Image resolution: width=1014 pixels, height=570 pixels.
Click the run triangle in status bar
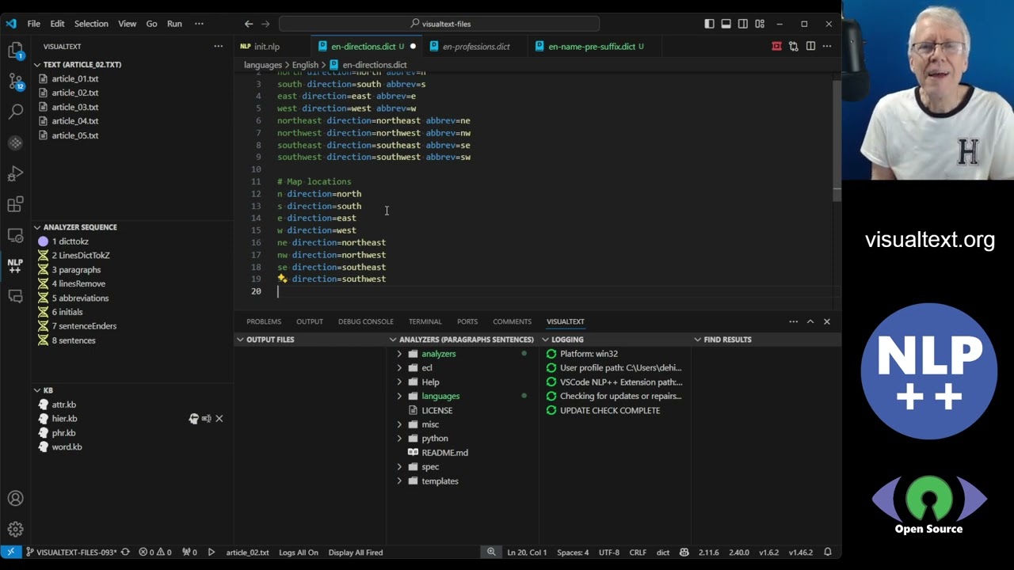coord(212,553)
